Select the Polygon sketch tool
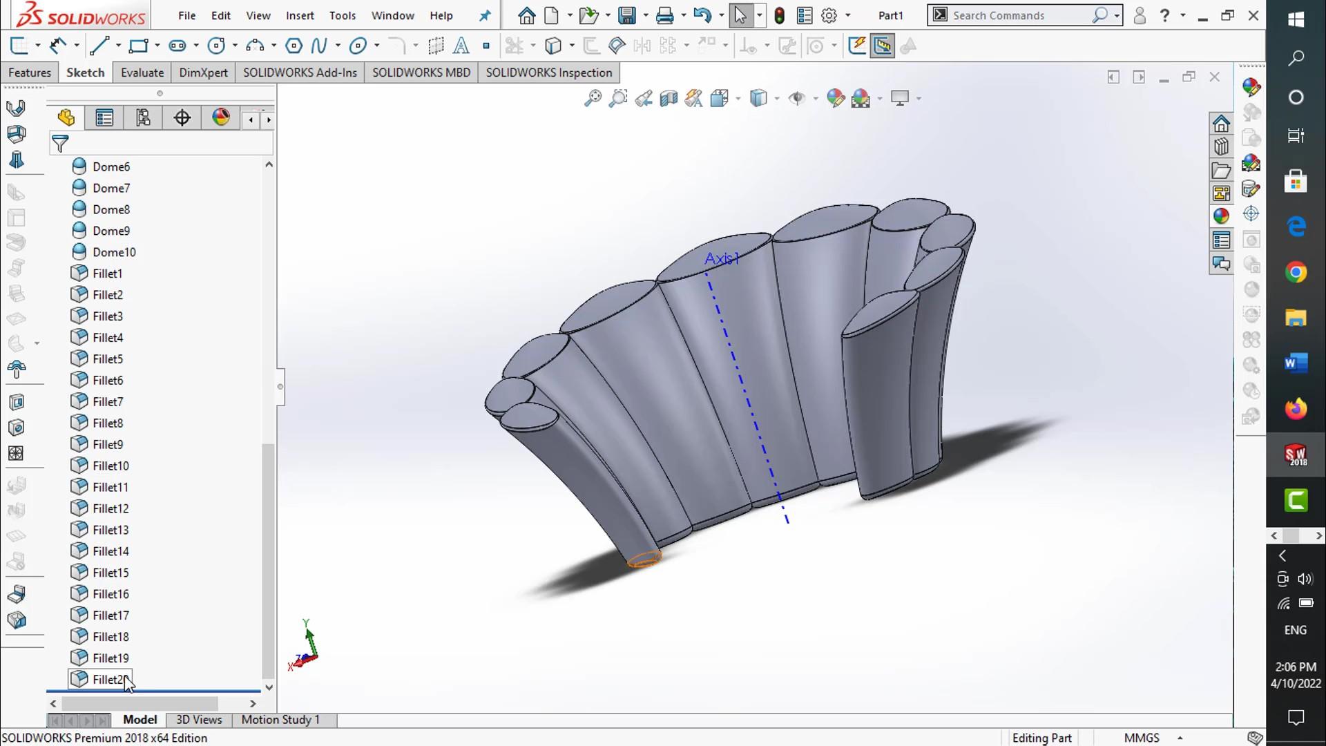The height and width of the screenshot is (746, 1326). click(x=294, y=46)
